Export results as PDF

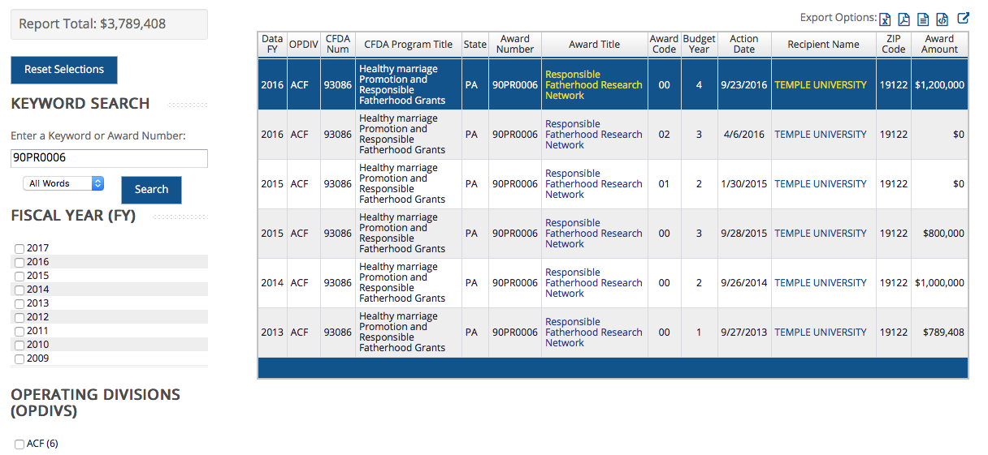point(903,19)
